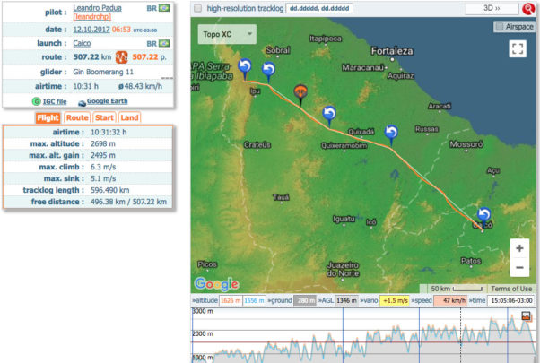Click the 47 km/h speed value
540x363 pixels.
[x=450, y=300]
